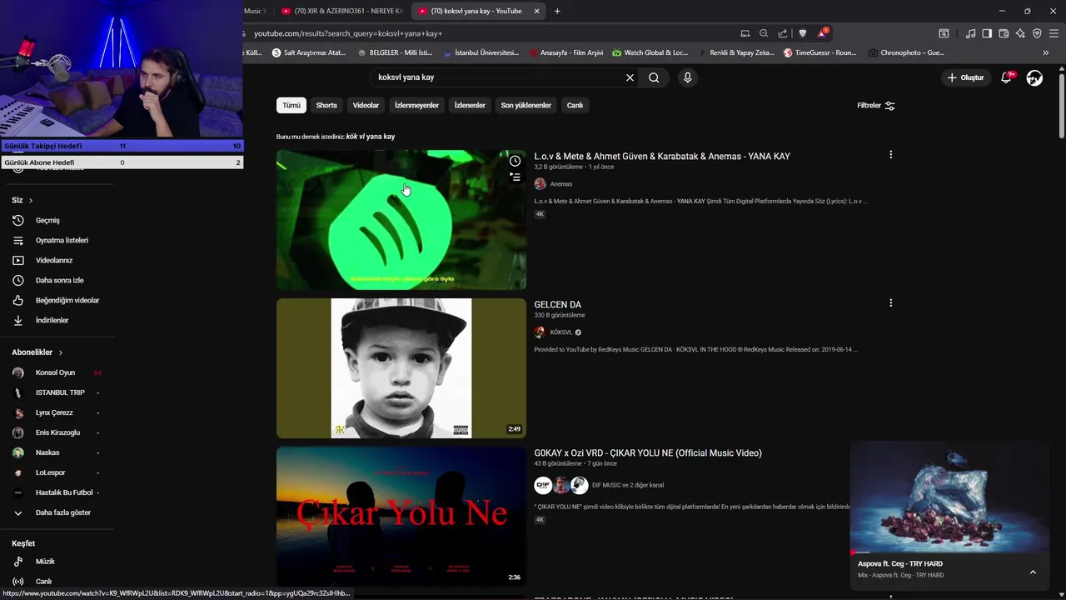Click the install/cast screen icon in address bar
Viewport: 1066px width, 600px height.
[745, 33]
